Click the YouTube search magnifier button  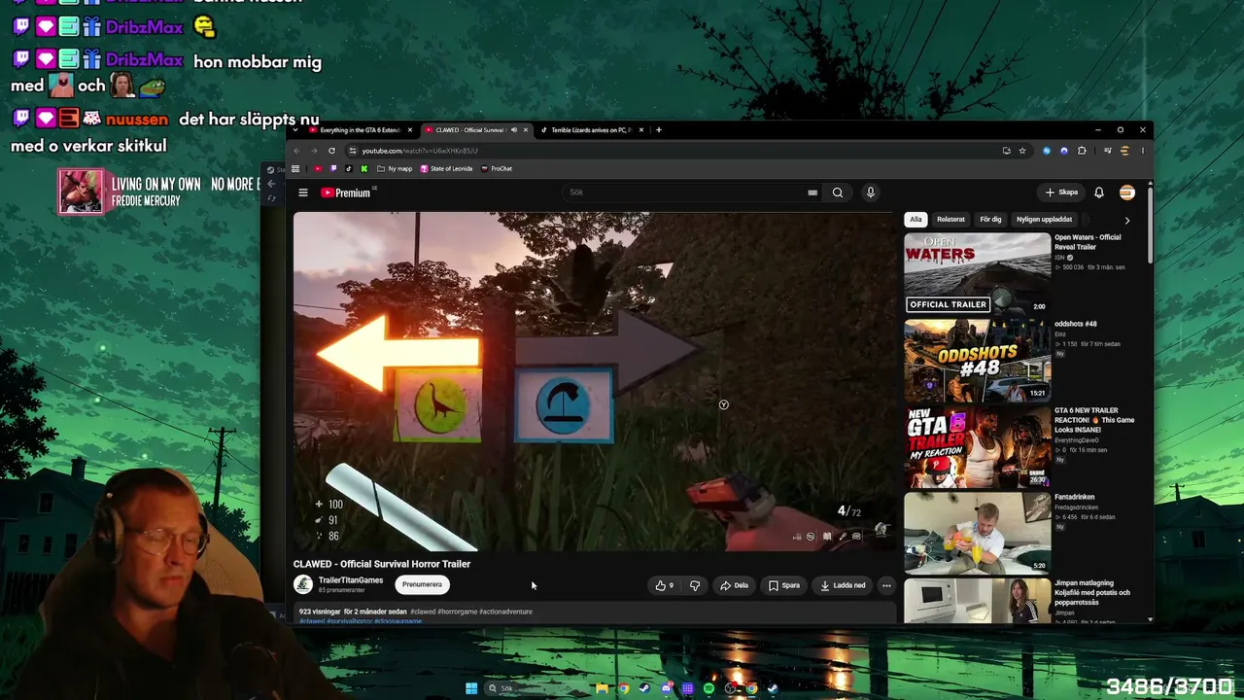[x=838, y=192]
